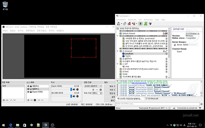Image resolution: width=205 pixels, height=128 pixels.
Task: Open TeamSpeak Connections menu
Action: click(121, 20)
